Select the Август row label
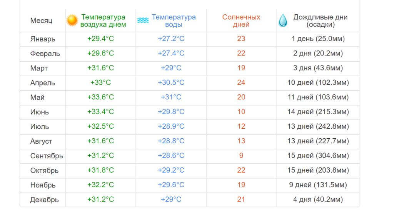The image size is (394, 215). tap(41, 141)
